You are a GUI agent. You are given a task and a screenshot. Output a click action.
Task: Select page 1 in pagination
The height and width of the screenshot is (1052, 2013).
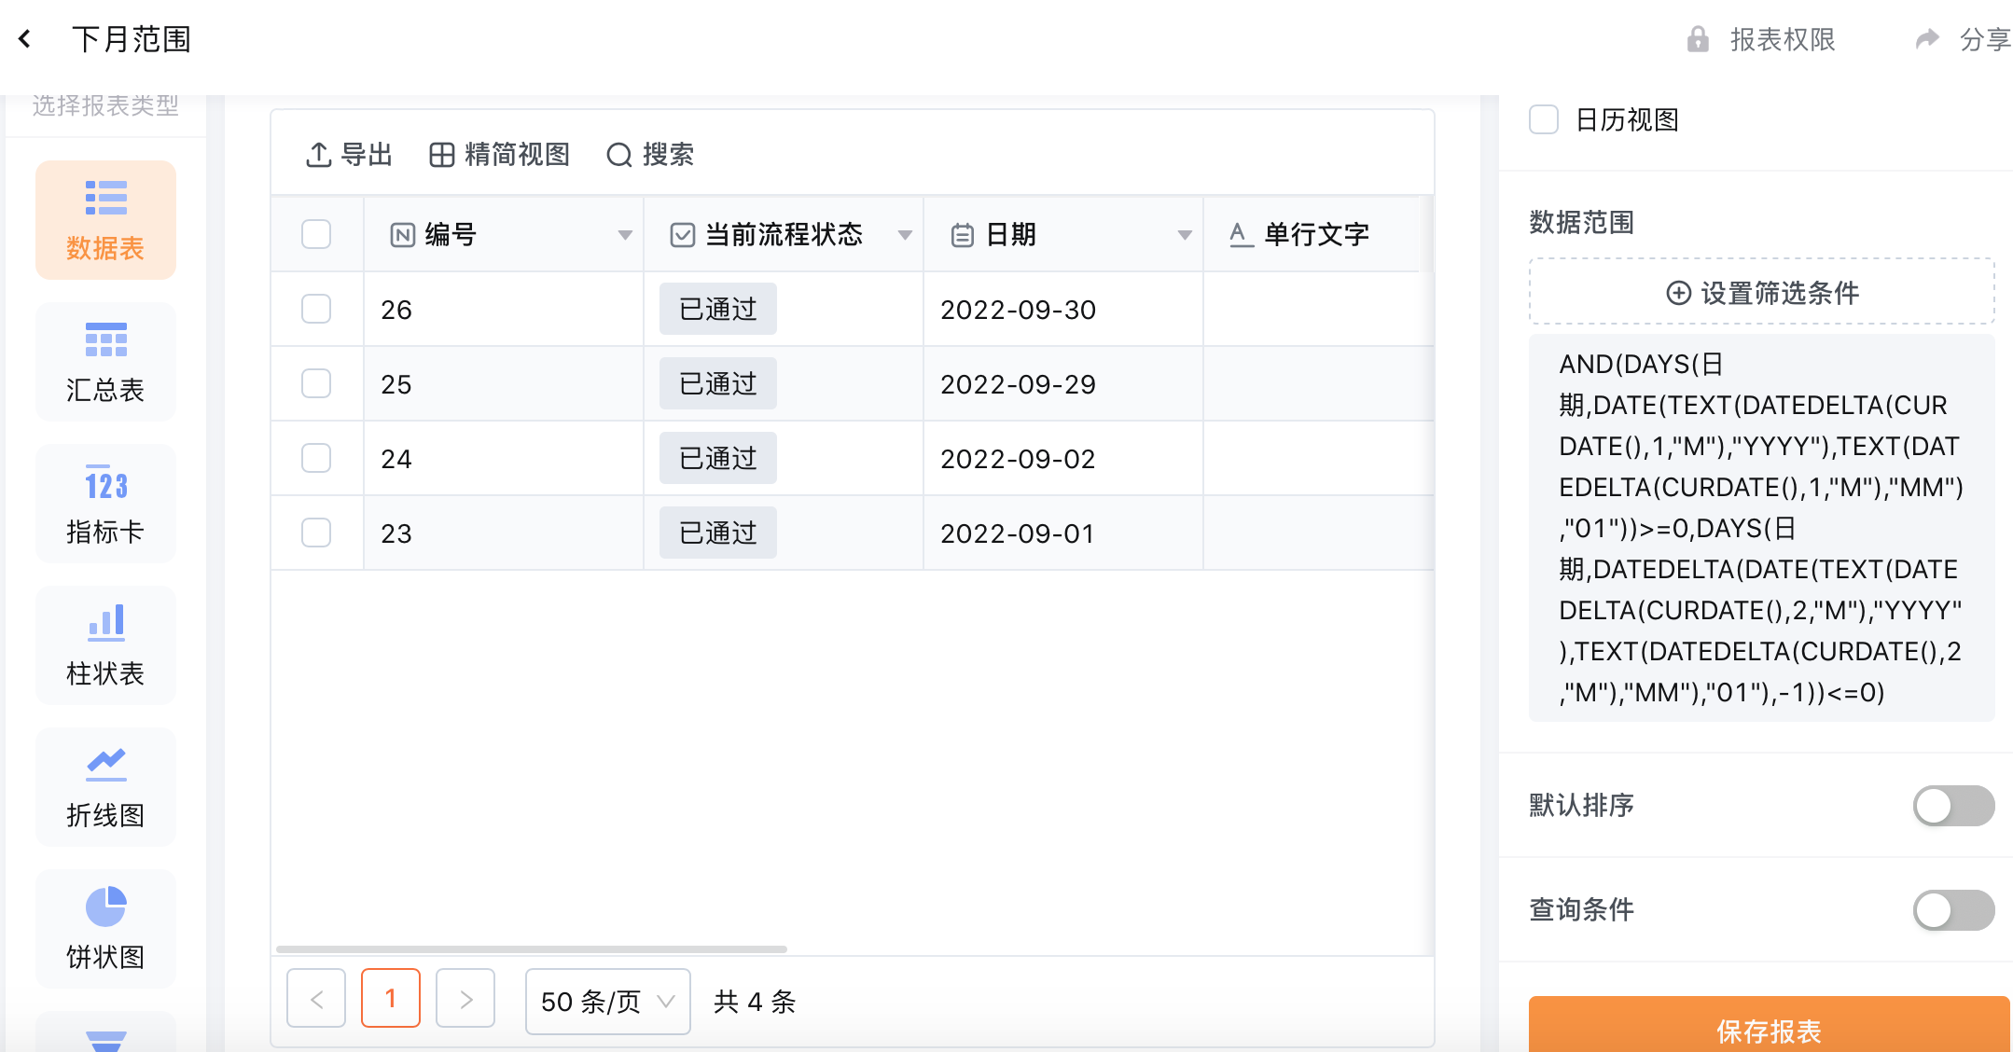click(391, 998)
